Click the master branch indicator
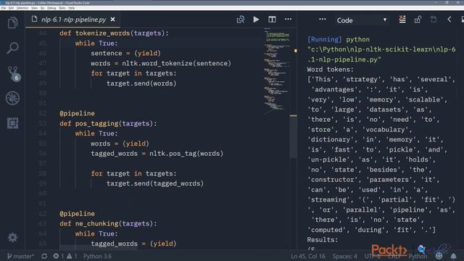Viewport: 464px width, 261px height. (20, 256)
